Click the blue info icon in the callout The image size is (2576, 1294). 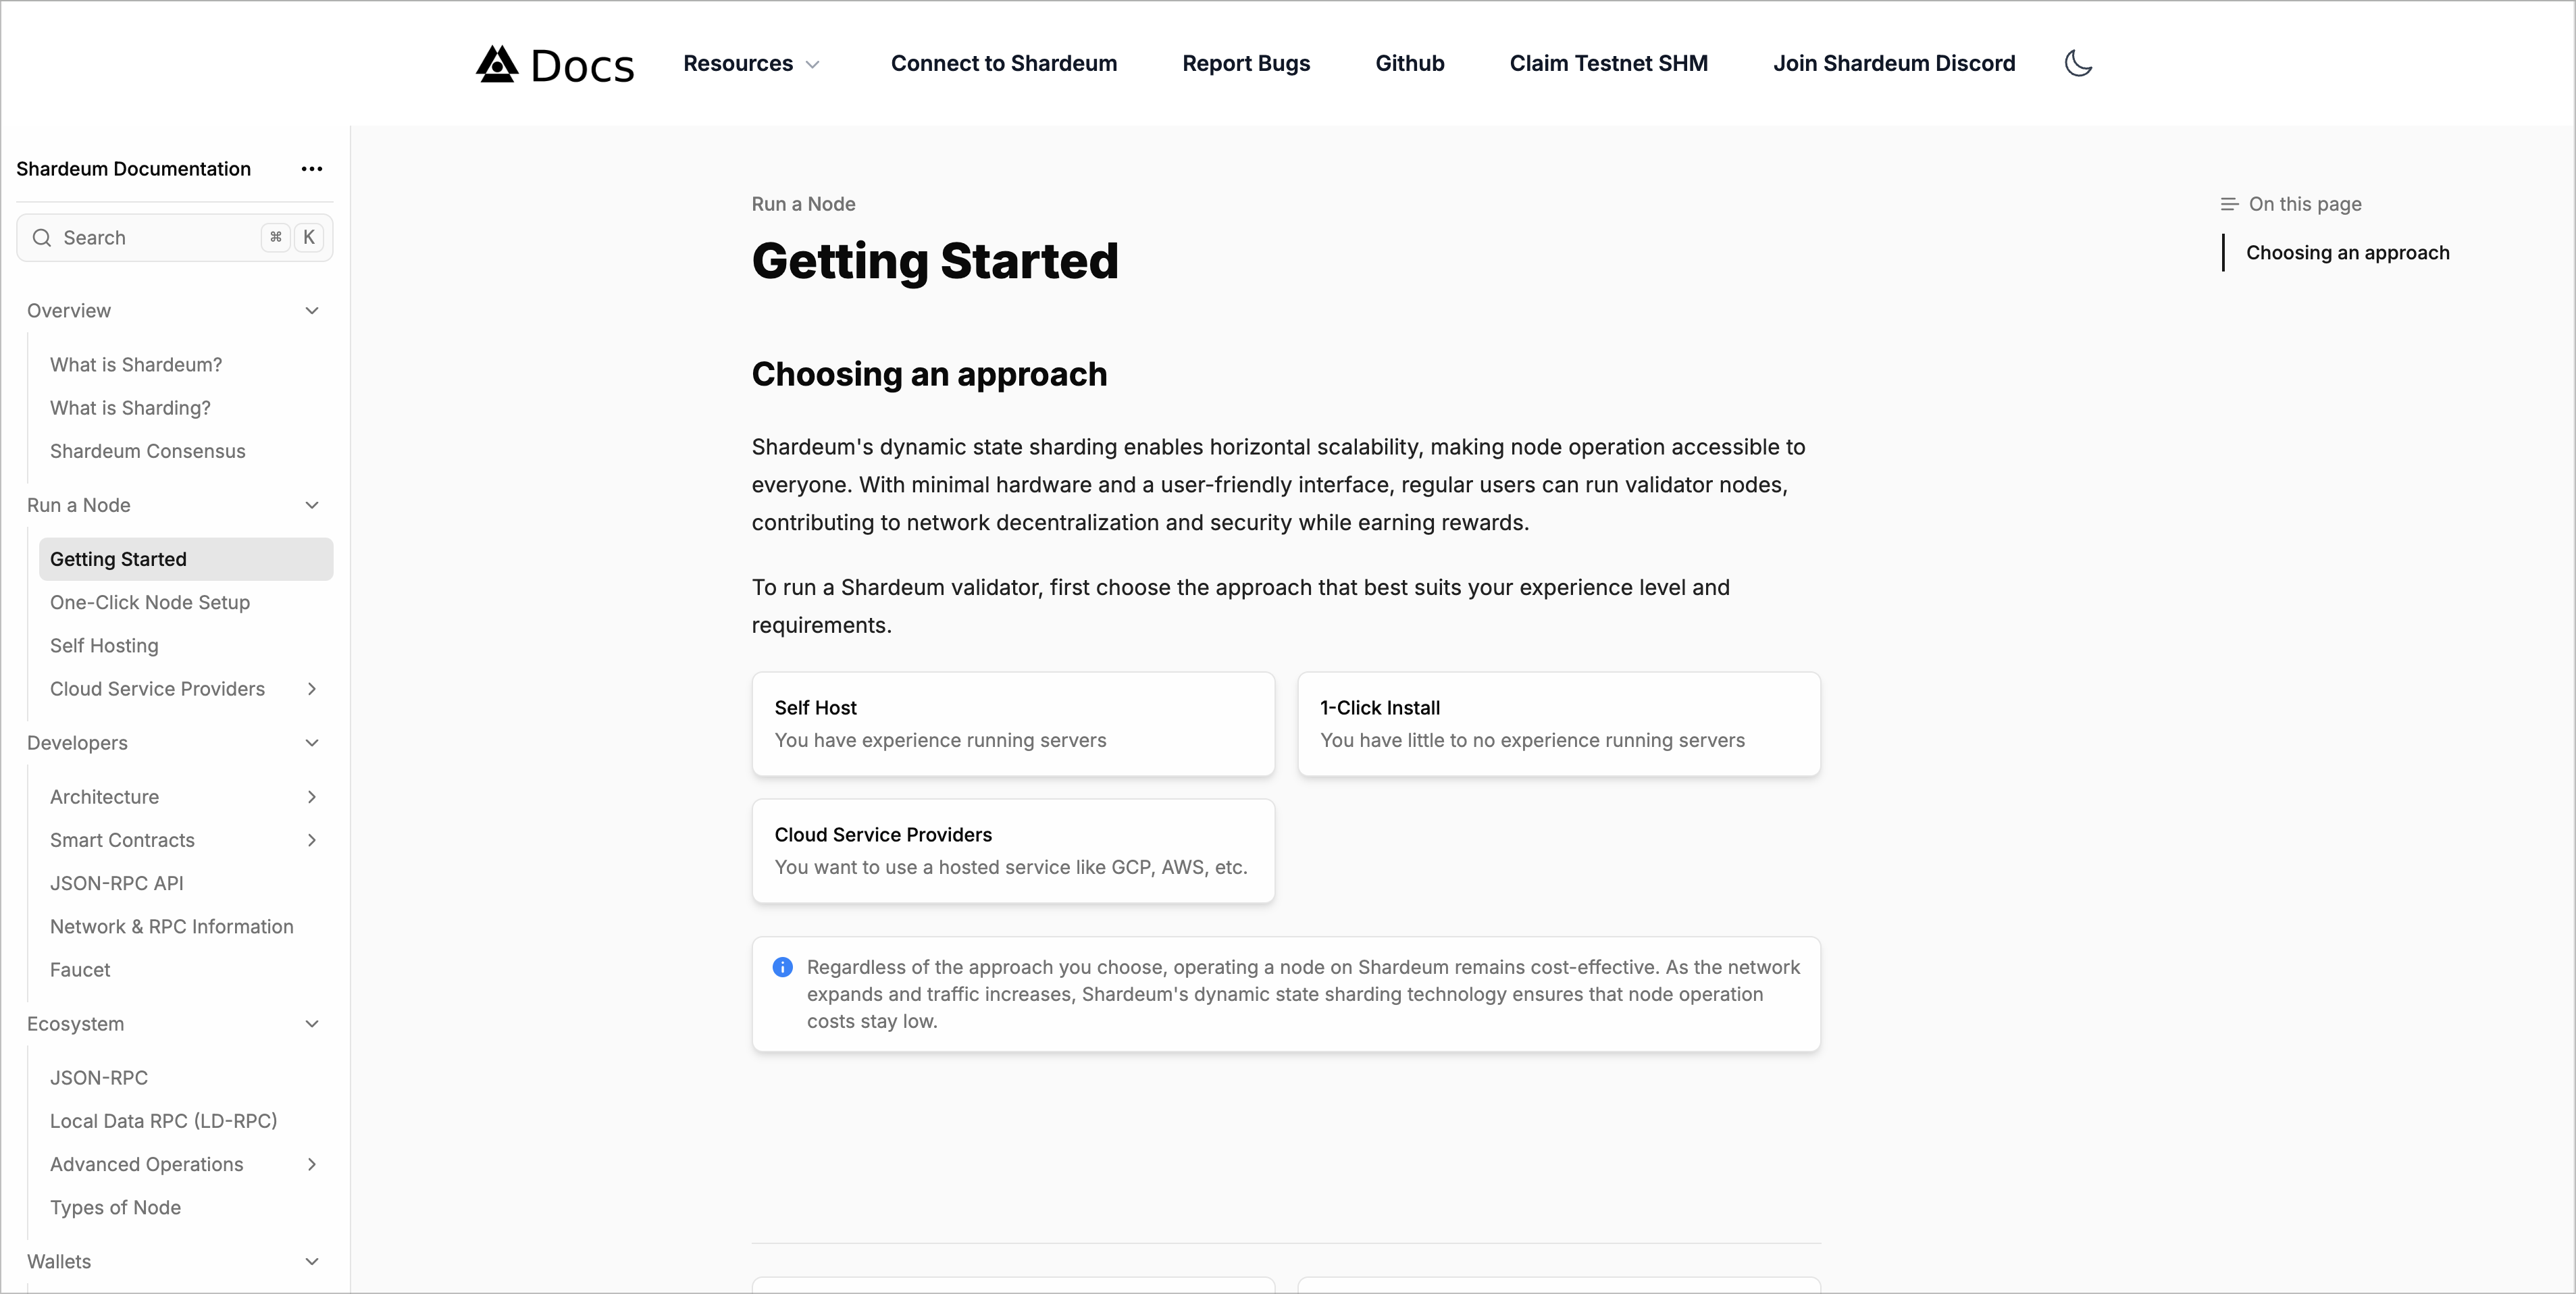(783, 967)
